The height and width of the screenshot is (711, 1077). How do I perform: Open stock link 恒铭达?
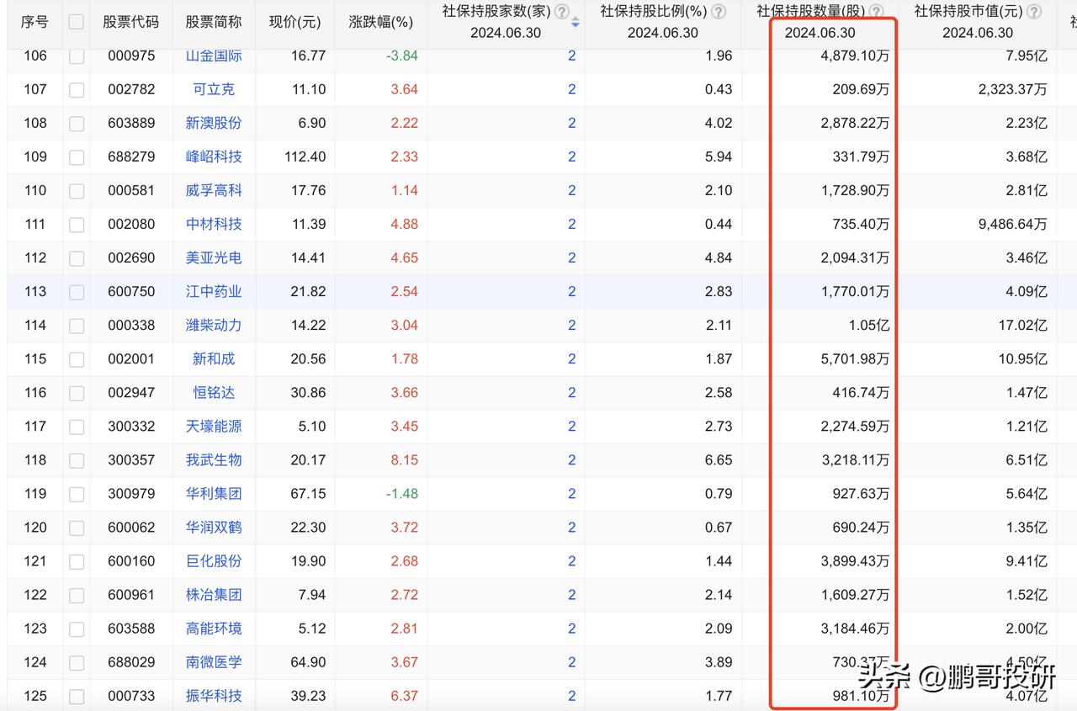point(214,392)
